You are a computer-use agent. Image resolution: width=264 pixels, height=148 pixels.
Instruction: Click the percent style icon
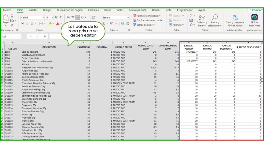click(x=112, y=24)
